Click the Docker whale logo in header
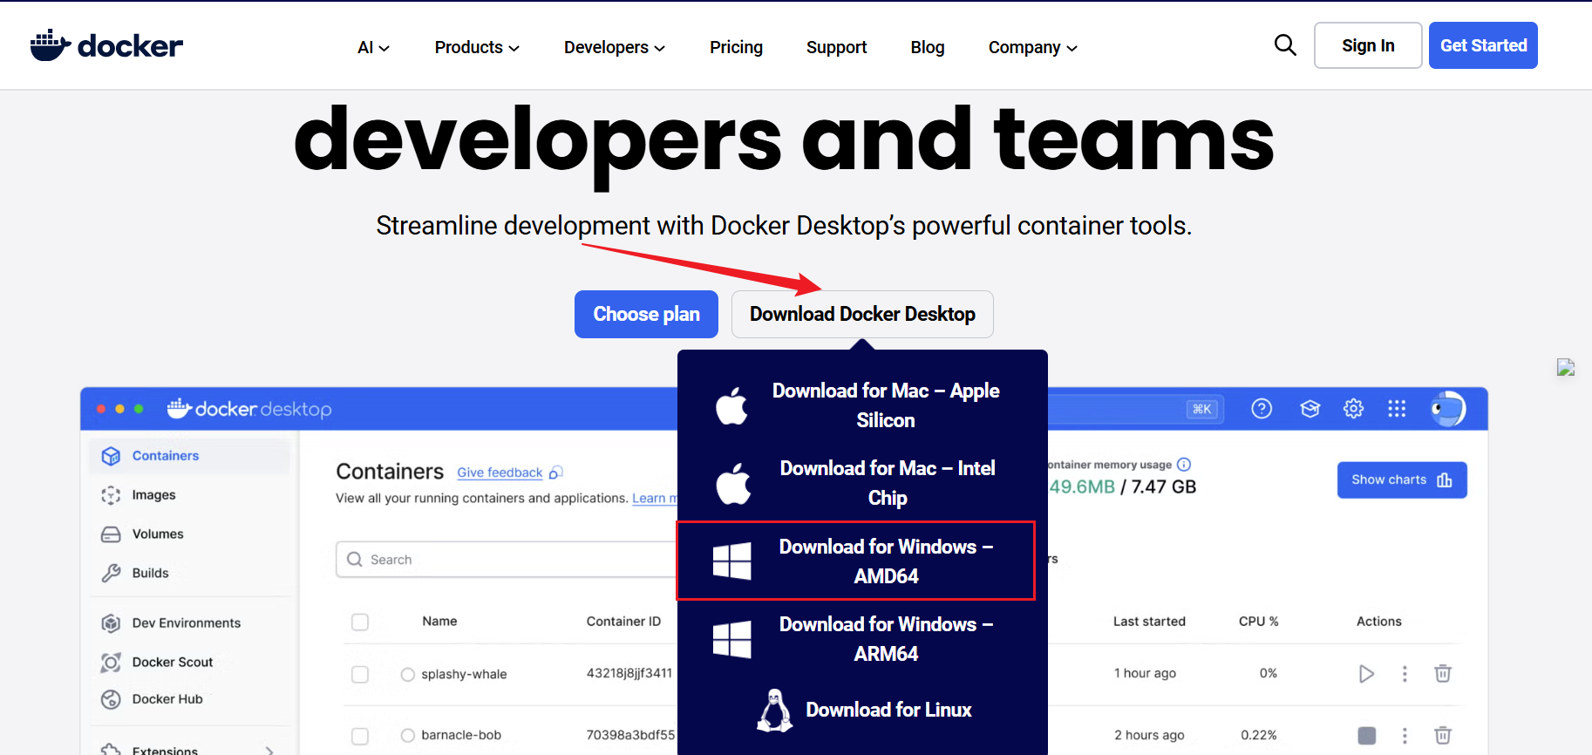The width and height of the screenshot is (1592, 755). click(106, 45)
